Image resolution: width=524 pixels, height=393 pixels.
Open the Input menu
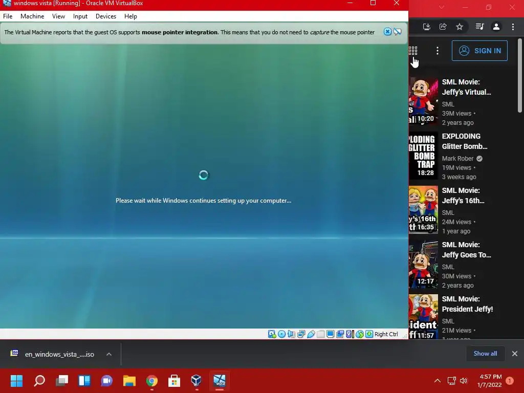pyautogui.click(x=80, y=16)
